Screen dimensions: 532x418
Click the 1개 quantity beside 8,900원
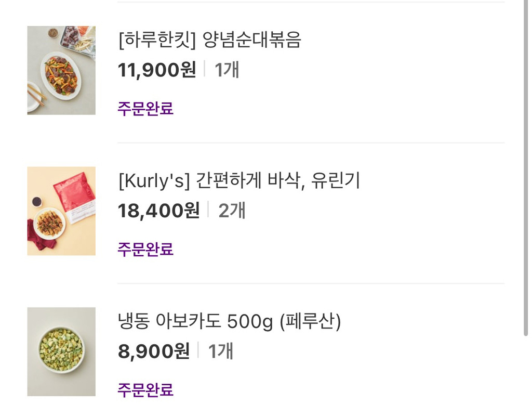click(220, 351)
